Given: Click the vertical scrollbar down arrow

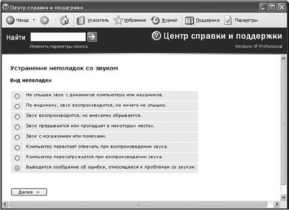Looking at the screenshot, I should [x=284, y=197].
